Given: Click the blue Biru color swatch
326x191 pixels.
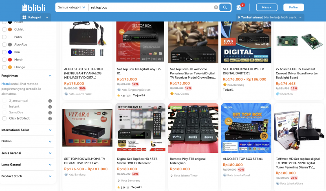Looking at the screenshot, I should point(10,52).
